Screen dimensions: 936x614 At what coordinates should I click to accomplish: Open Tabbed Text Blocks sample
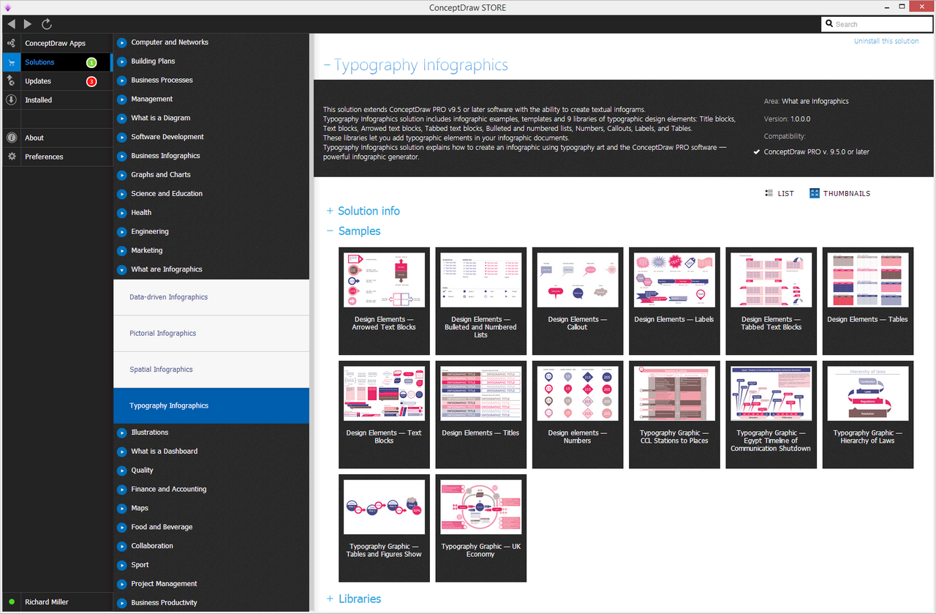pyautogui.click(x=771, y=301)
